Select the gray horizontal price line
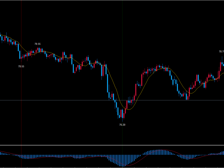 coord(67,100)
